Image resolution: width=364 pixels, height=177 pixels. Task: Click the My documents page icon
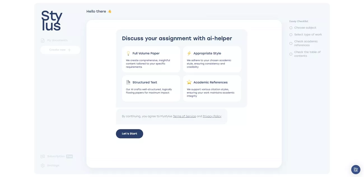tap(42, 40)
